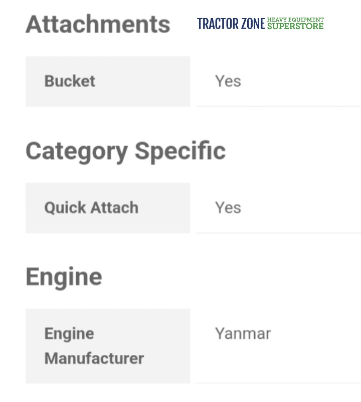
Task: Click the Category Specific section heading
Action: tap(125, 151)
